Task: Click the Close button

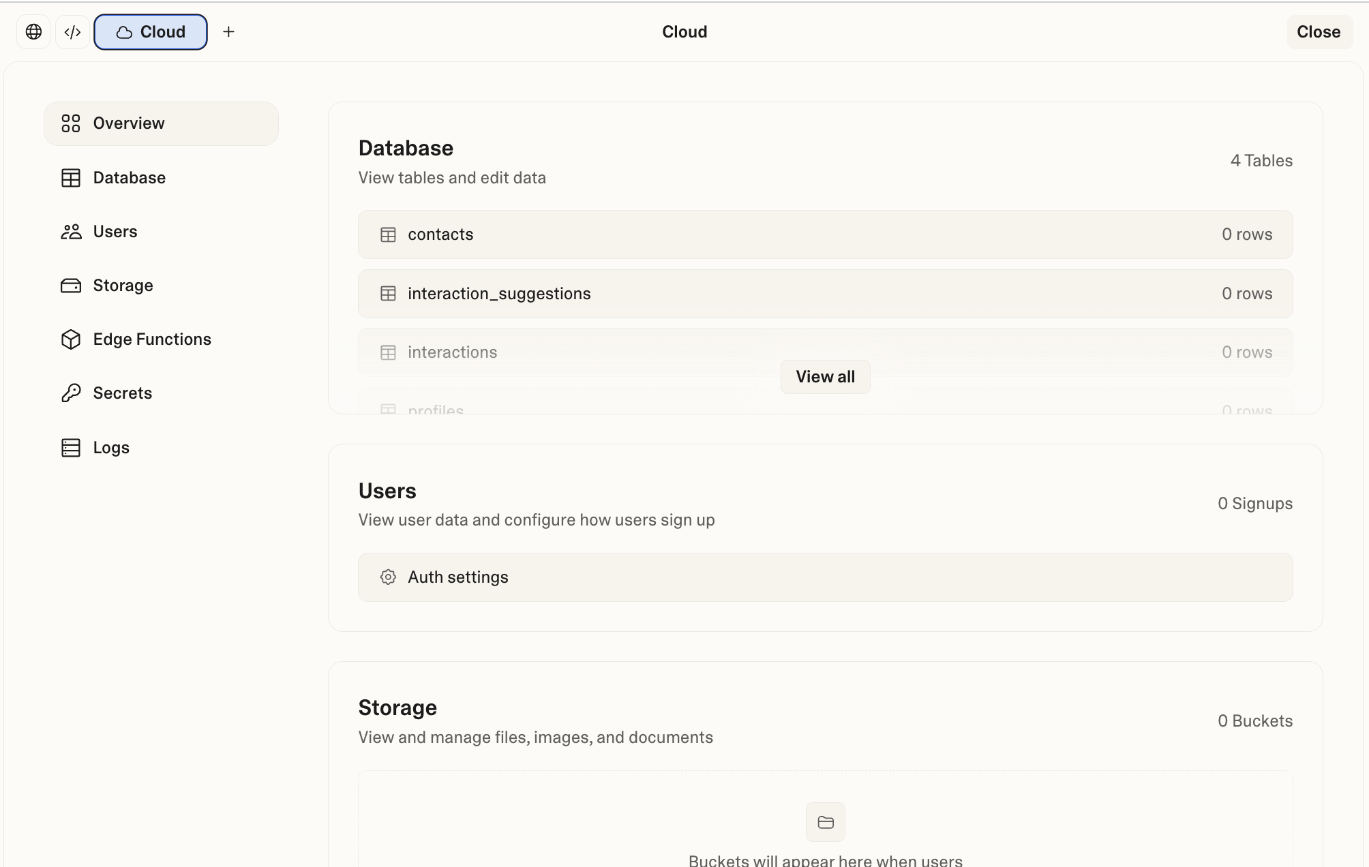Action: click(x=1319, y=32)
